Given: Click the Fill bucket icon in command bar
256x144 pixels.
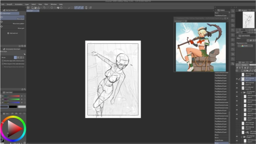Looking at the screenshot, I should point(58,8).
